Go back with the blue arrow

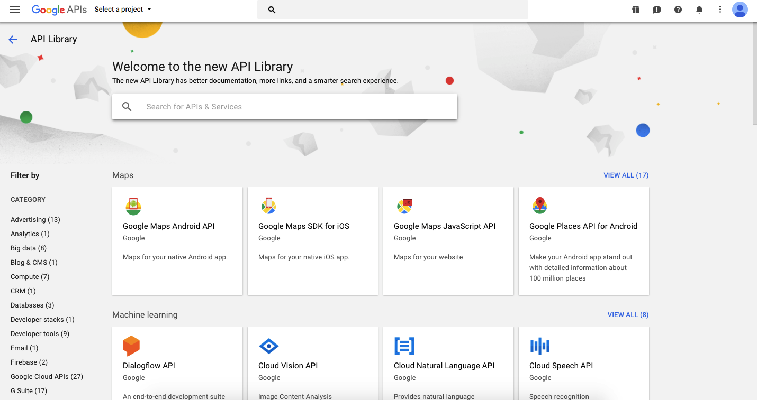click(x=13, y=40)
